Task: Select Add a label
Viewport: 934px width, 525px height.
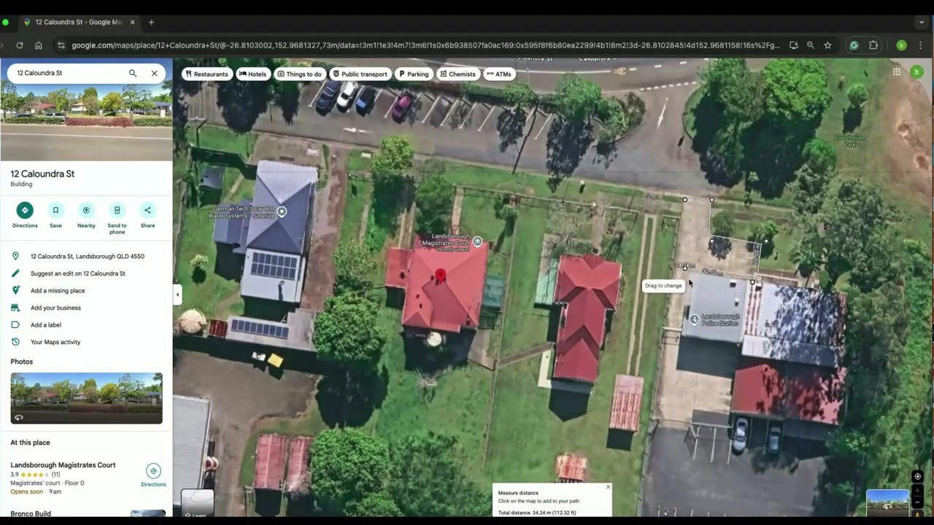Action: tap(86, 324)
